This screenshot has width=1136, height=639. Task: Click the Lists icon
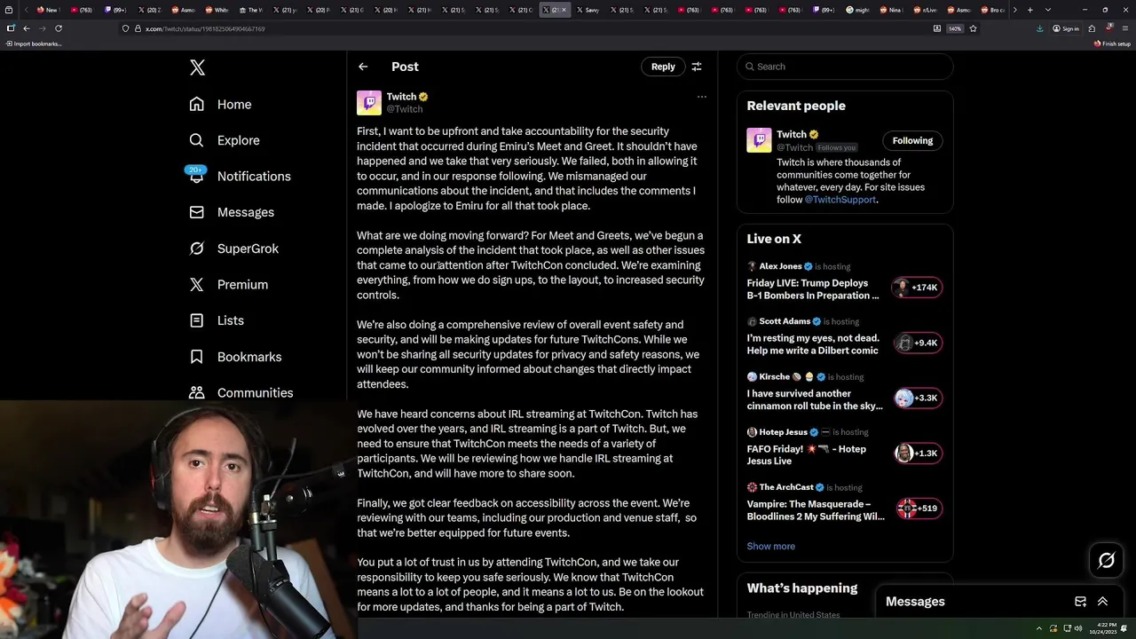pos(196,320)
